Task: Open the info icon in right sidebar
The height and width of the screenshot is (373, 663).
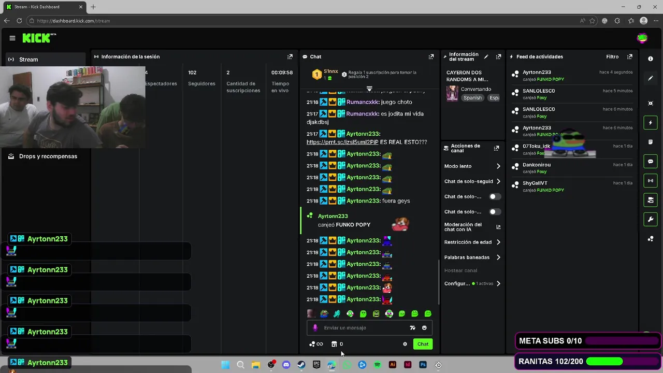Action: coord(651,59)
